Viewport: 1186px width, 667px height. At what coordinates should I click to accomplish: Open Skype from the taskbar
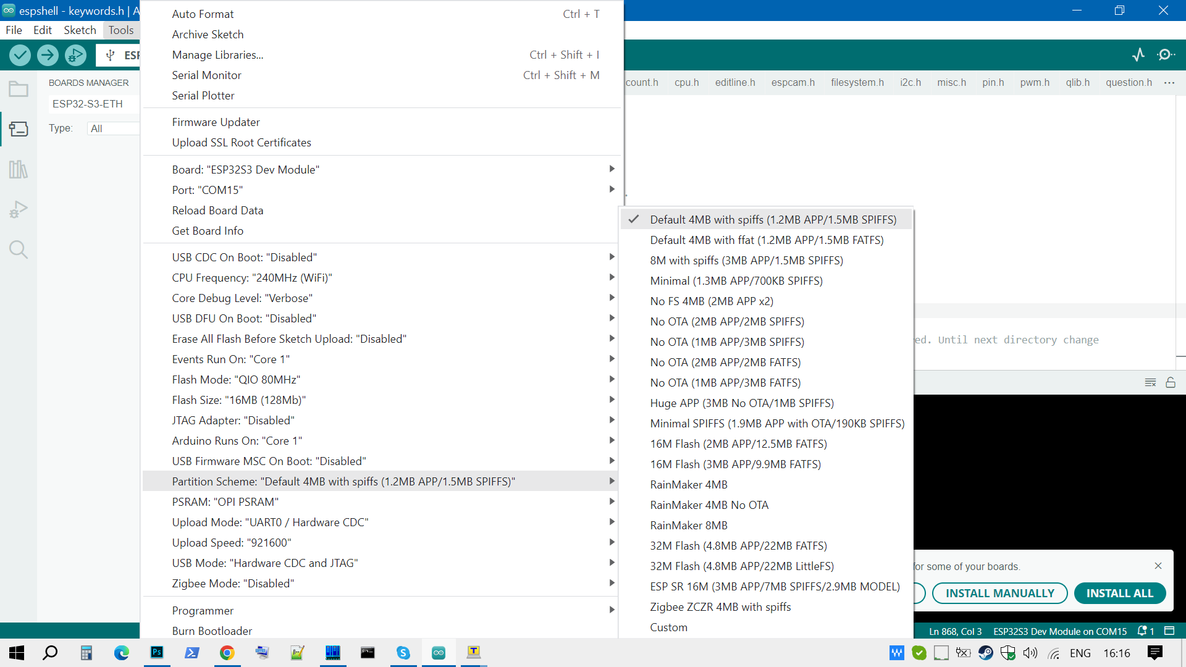tap(403, 653)
